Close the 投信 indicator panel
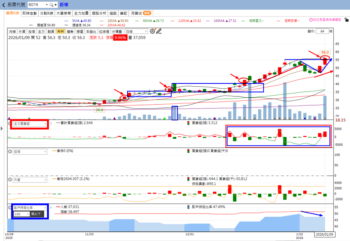The width and height of the screenshot is (350, 241). point(10,152)
